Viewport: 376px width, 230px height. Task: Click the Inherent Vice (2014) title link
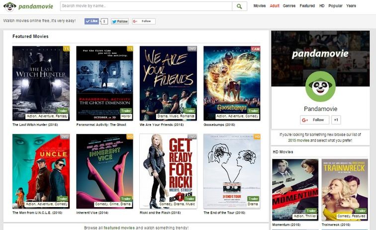click(x=92, y=213)
